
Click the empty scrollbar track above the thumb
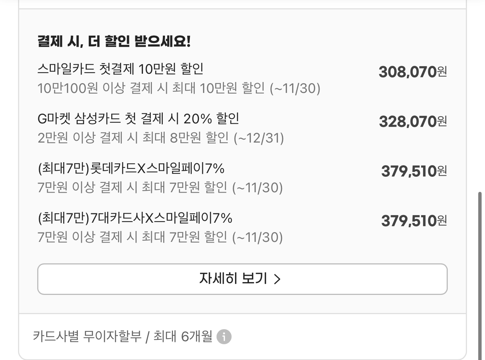click(480, 94)
